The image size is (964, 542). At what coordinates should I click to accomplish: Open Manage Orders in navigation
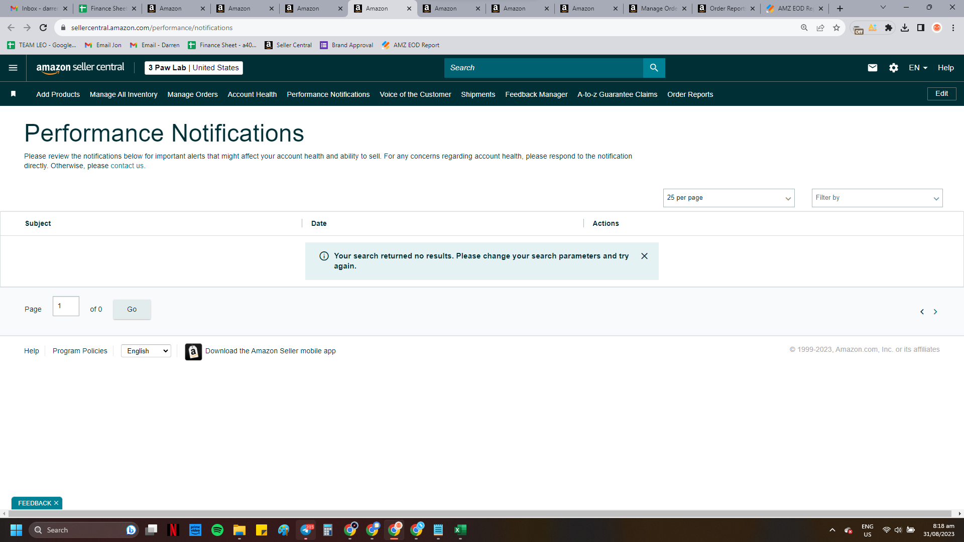192,94
